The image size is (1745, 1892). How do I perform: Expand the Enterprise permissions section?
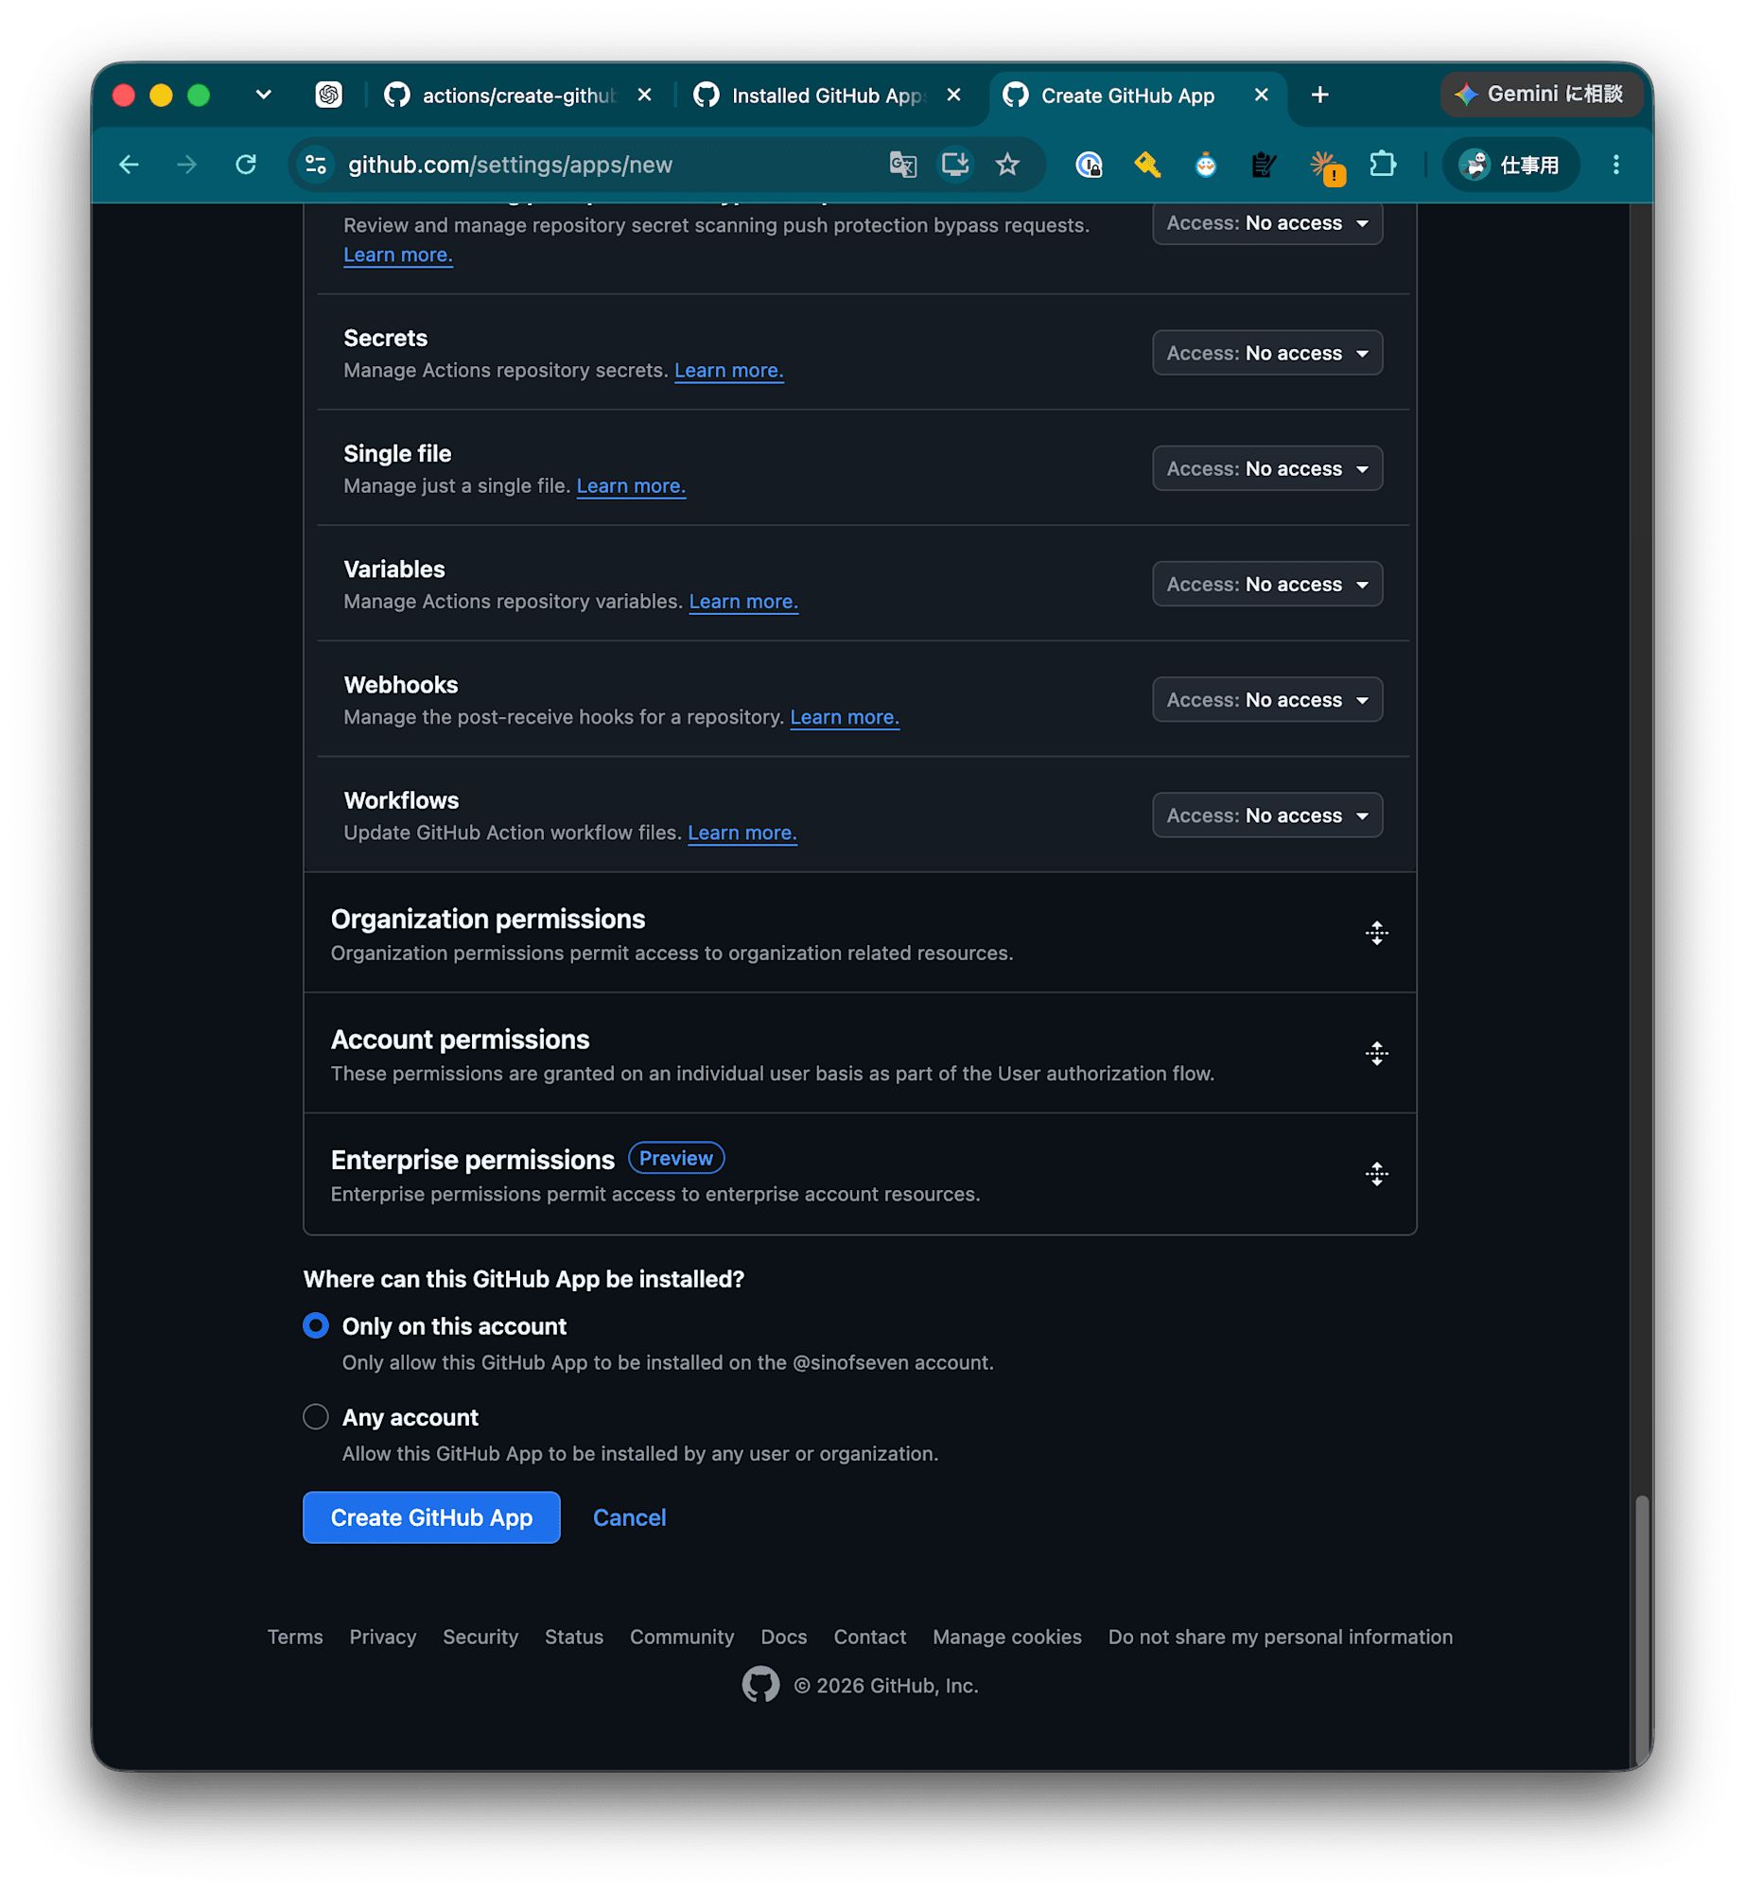click(1375, 1174)
